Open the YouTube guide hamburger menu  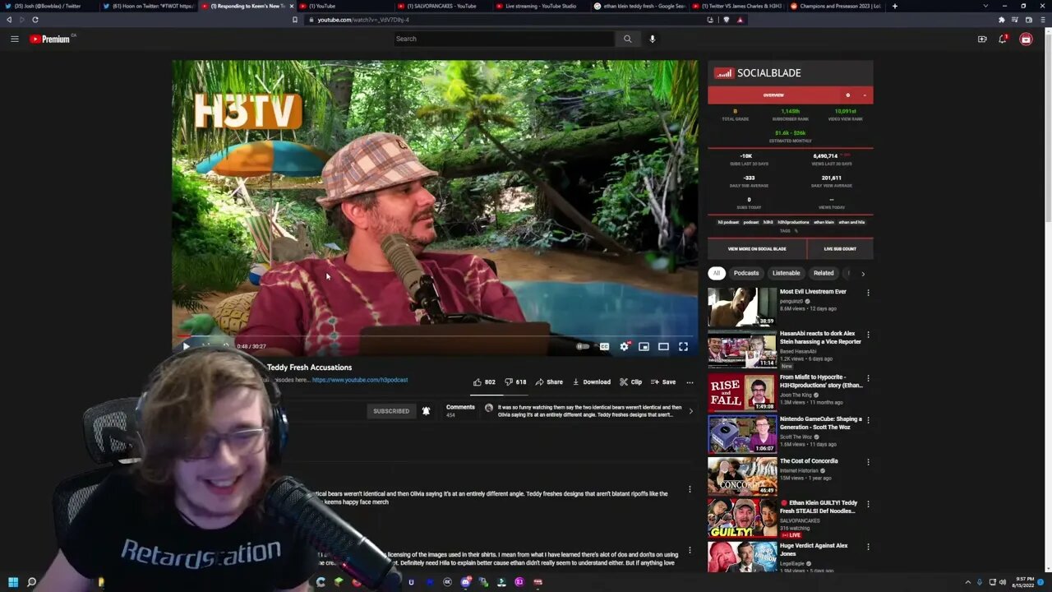(x=14, y=39)
